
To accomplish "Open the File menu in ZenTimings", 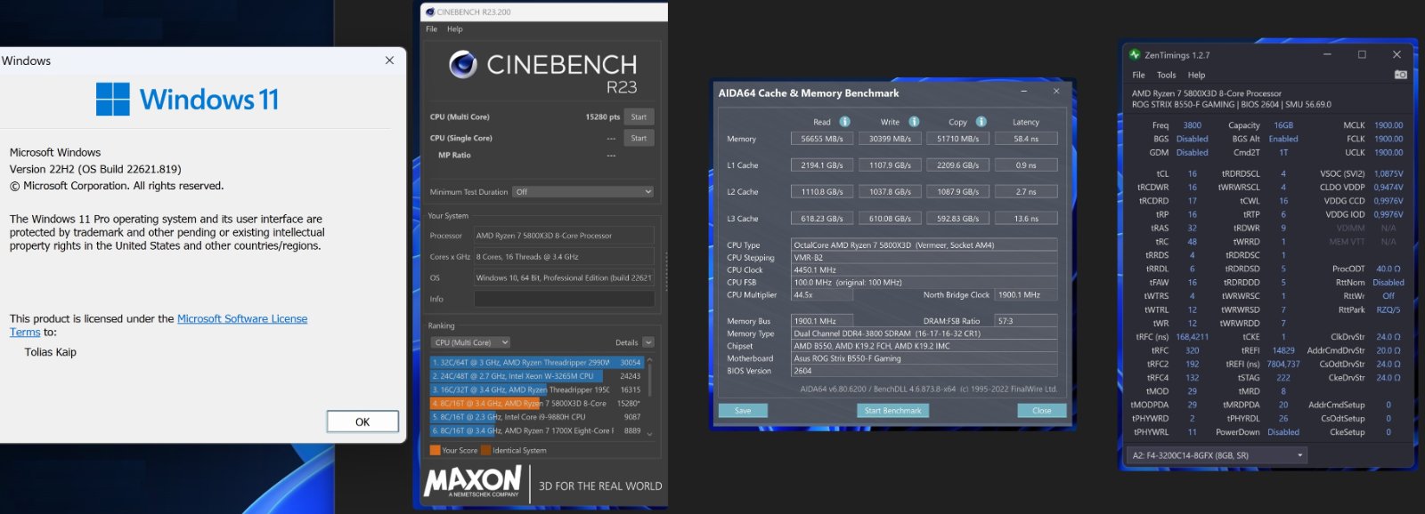I will (1138, 75).
